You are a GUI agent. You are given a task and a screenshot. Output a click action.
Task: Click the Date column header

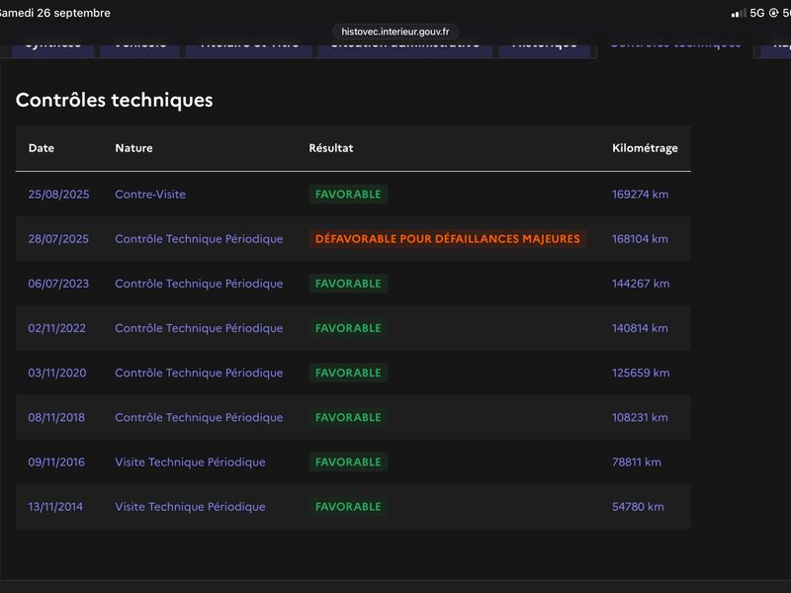click(42, 148)
